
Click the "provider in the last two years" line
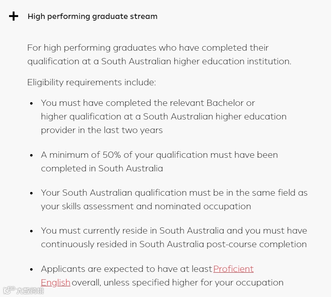(101, 130)
